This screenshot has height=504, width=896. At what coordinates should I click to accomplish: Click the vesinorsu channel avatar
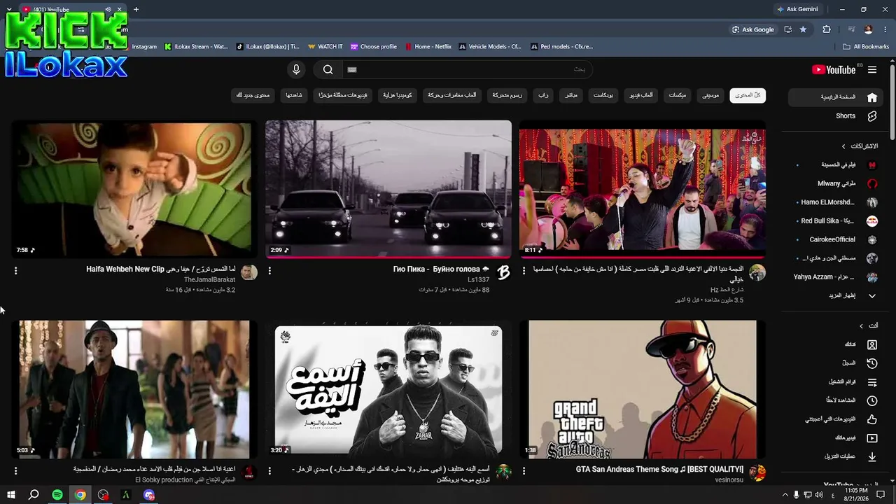757,472
